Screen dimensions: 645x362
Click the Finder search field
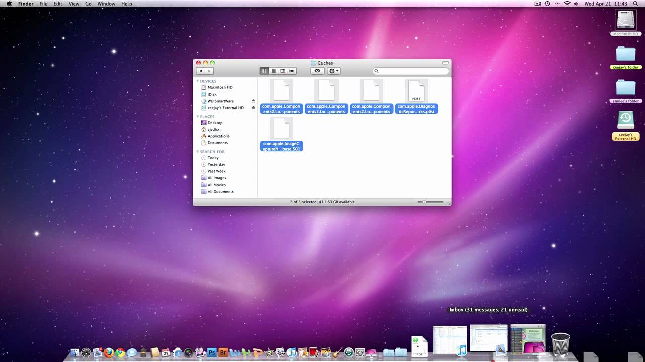[x=411, y=71]
